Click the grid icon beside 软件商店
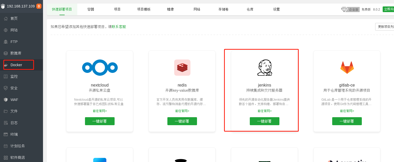 (x=6, y=158)
